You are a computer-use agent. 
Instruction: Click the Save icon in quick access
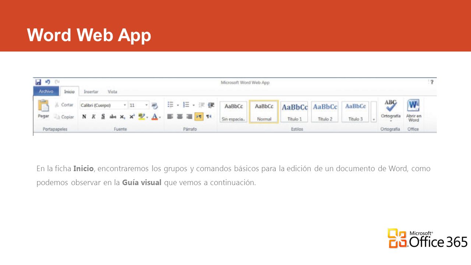click(38, 82)
